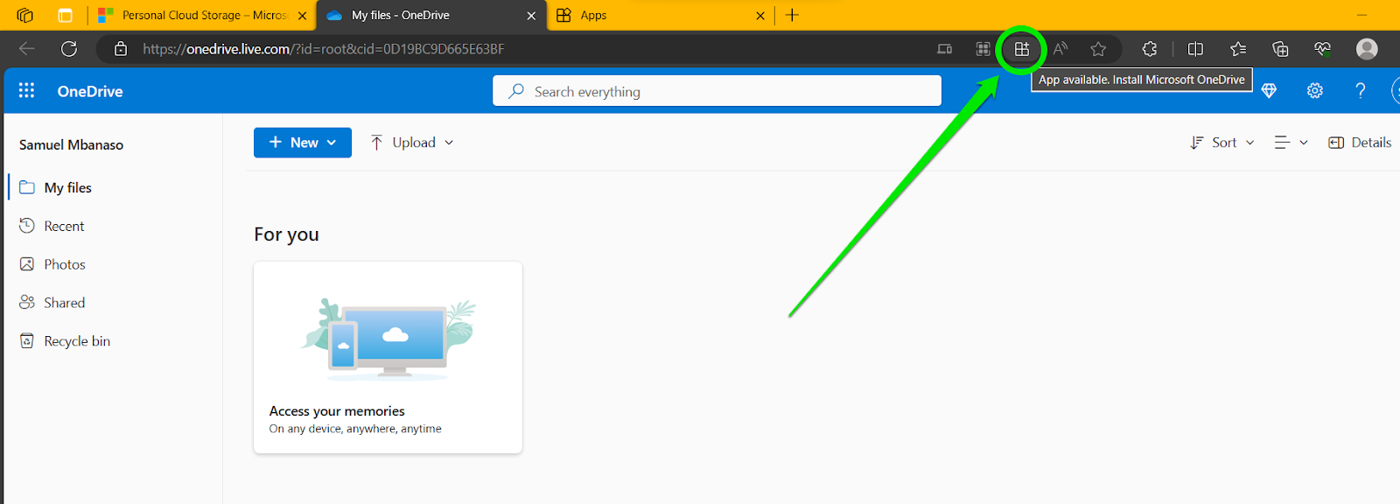Close the Personal Cloud Storage tab
The width and height of the screenshot is (1400, 504).
[x=302, y=16]
